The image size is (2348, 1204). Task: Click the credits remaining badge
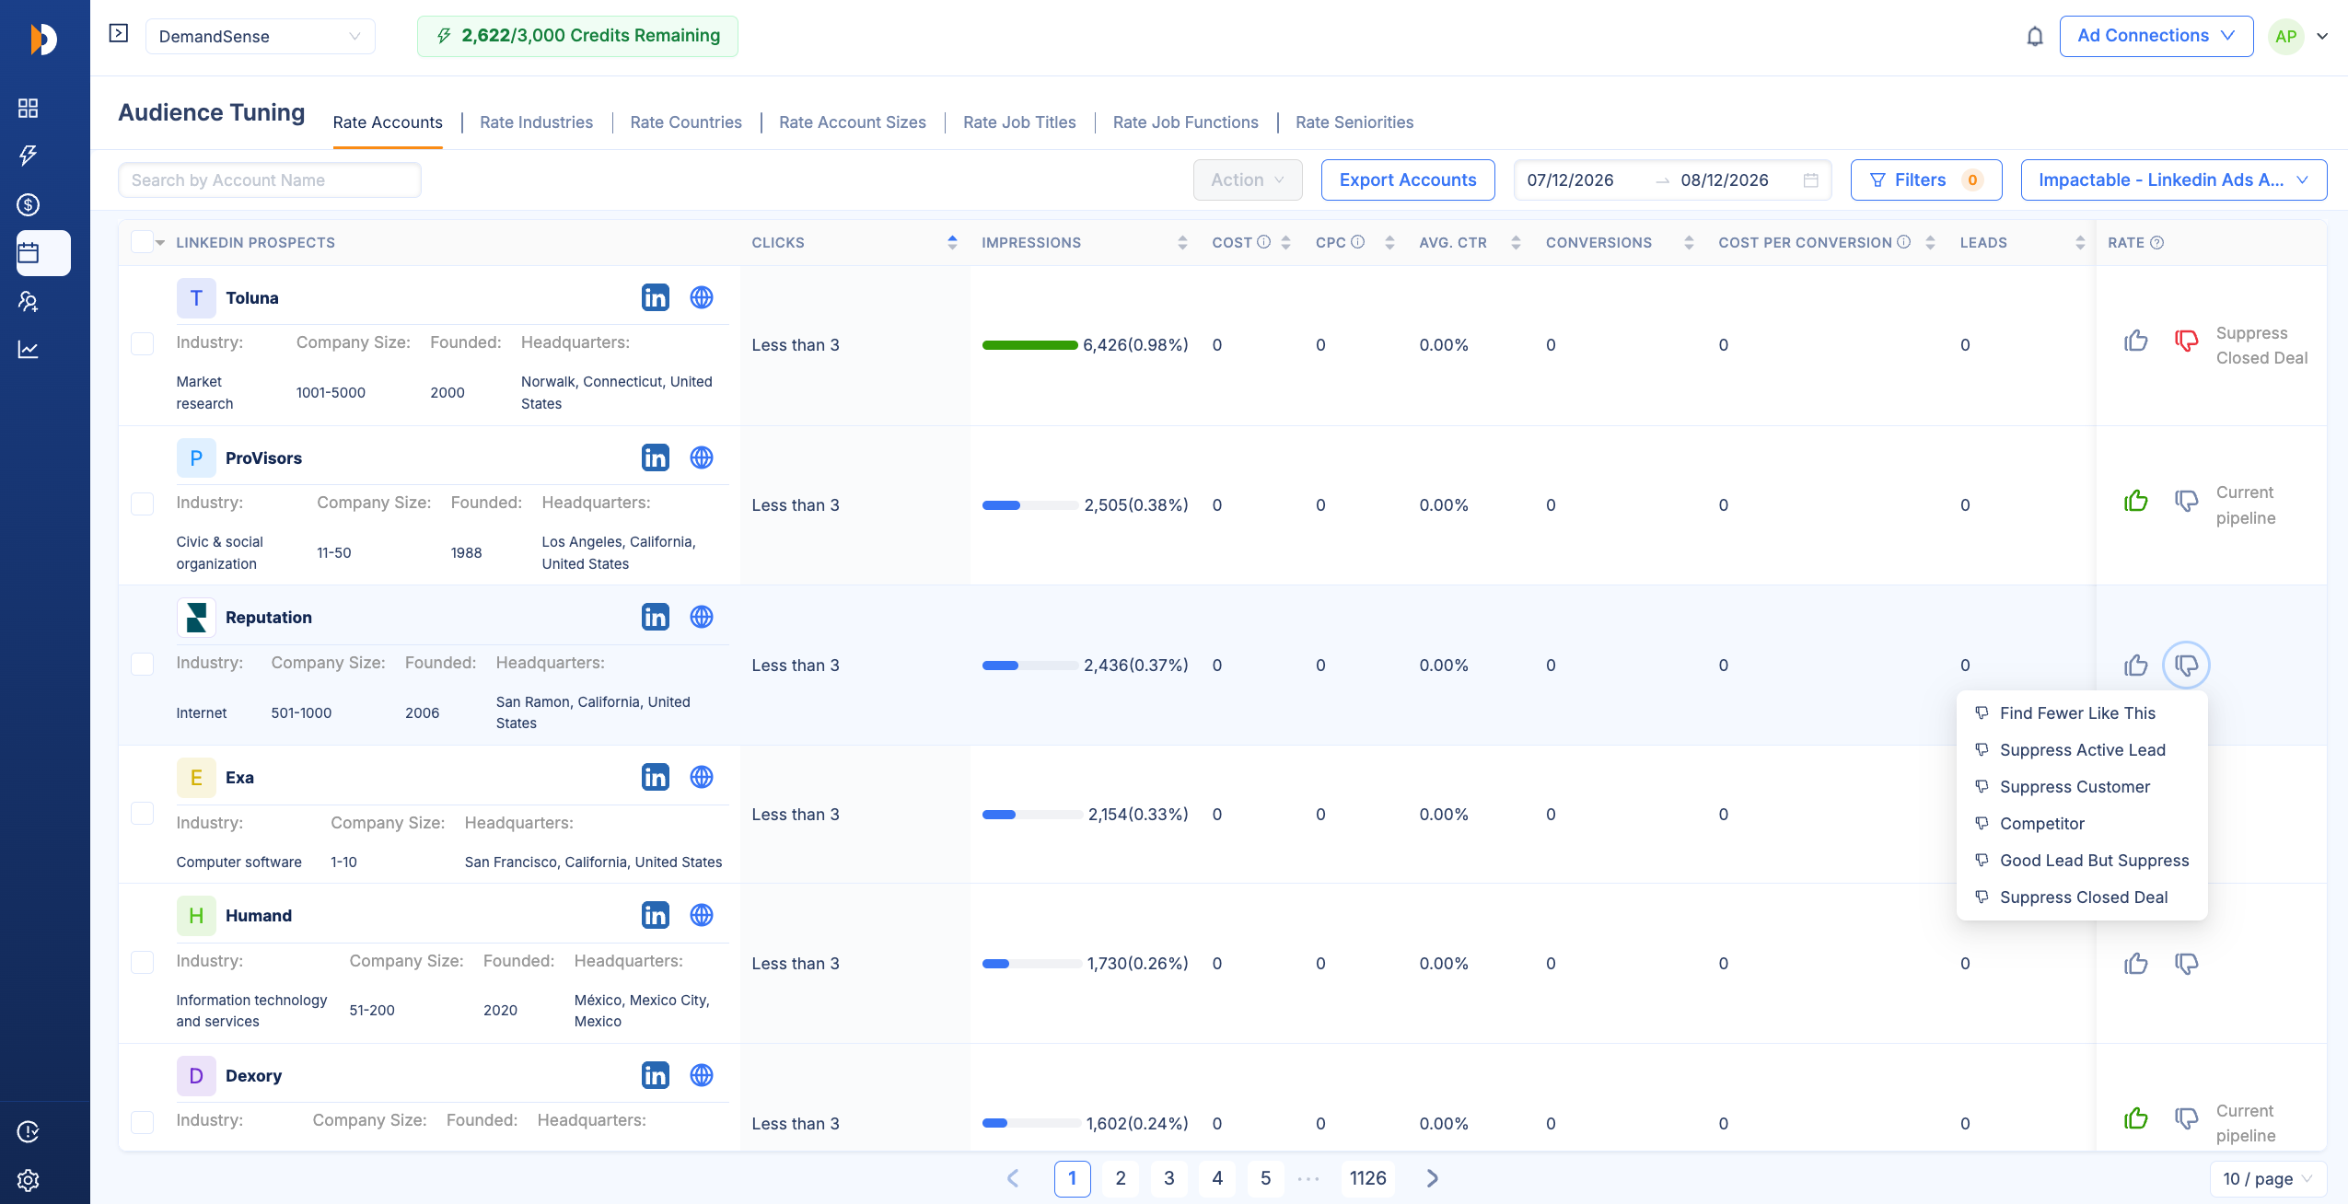pyautogui.click(x=577, y=36)
